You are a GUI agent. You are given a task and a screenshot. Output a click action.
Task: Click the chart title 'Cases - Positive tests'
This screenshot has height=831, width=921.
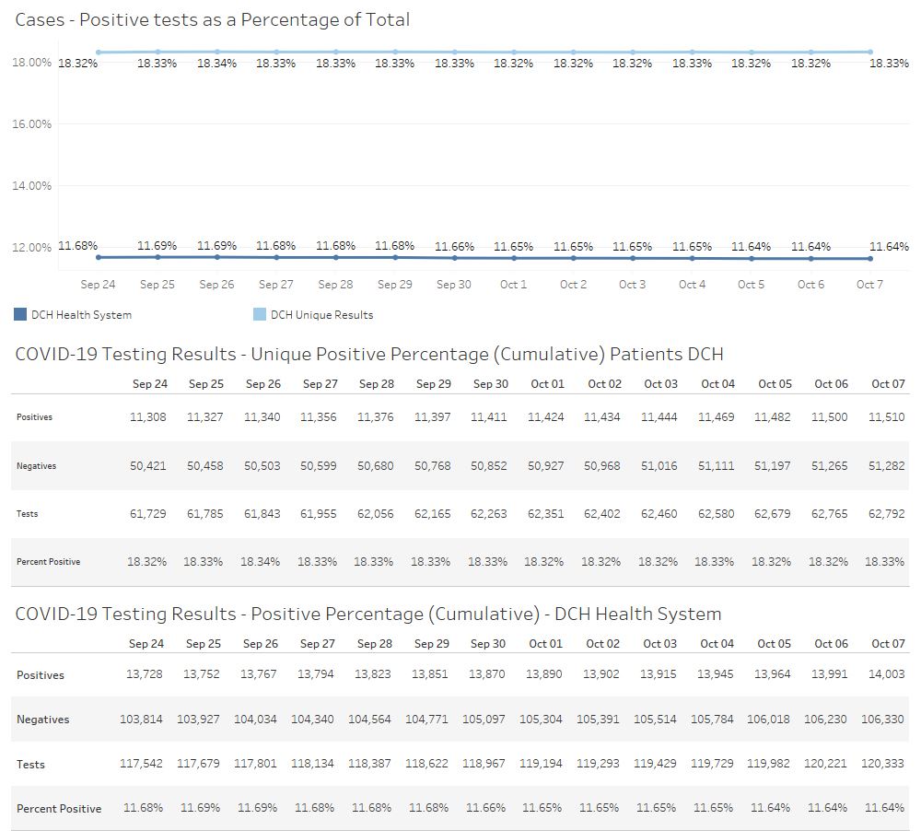(213, 19)
